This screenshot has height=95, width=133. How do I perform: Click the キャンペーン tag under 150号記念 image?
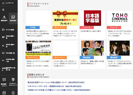[33, 58]
